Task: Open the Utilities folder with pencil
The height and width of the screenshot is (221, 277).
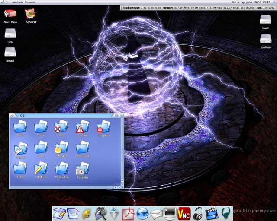Action: click(x=41, y=170)
